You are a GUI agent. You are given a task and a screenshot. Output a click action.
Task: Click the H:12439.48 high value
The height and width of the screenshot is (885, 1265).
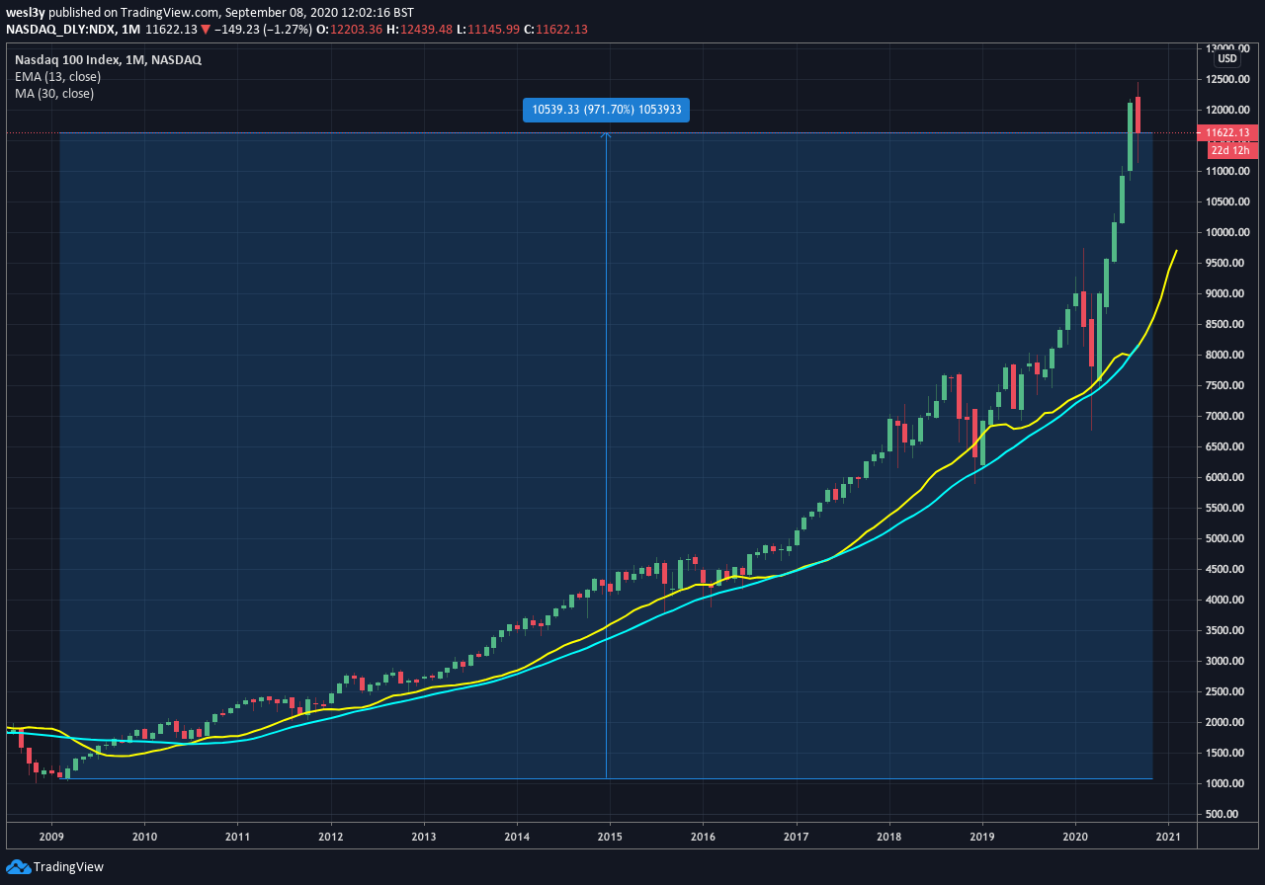coord(421,30)
